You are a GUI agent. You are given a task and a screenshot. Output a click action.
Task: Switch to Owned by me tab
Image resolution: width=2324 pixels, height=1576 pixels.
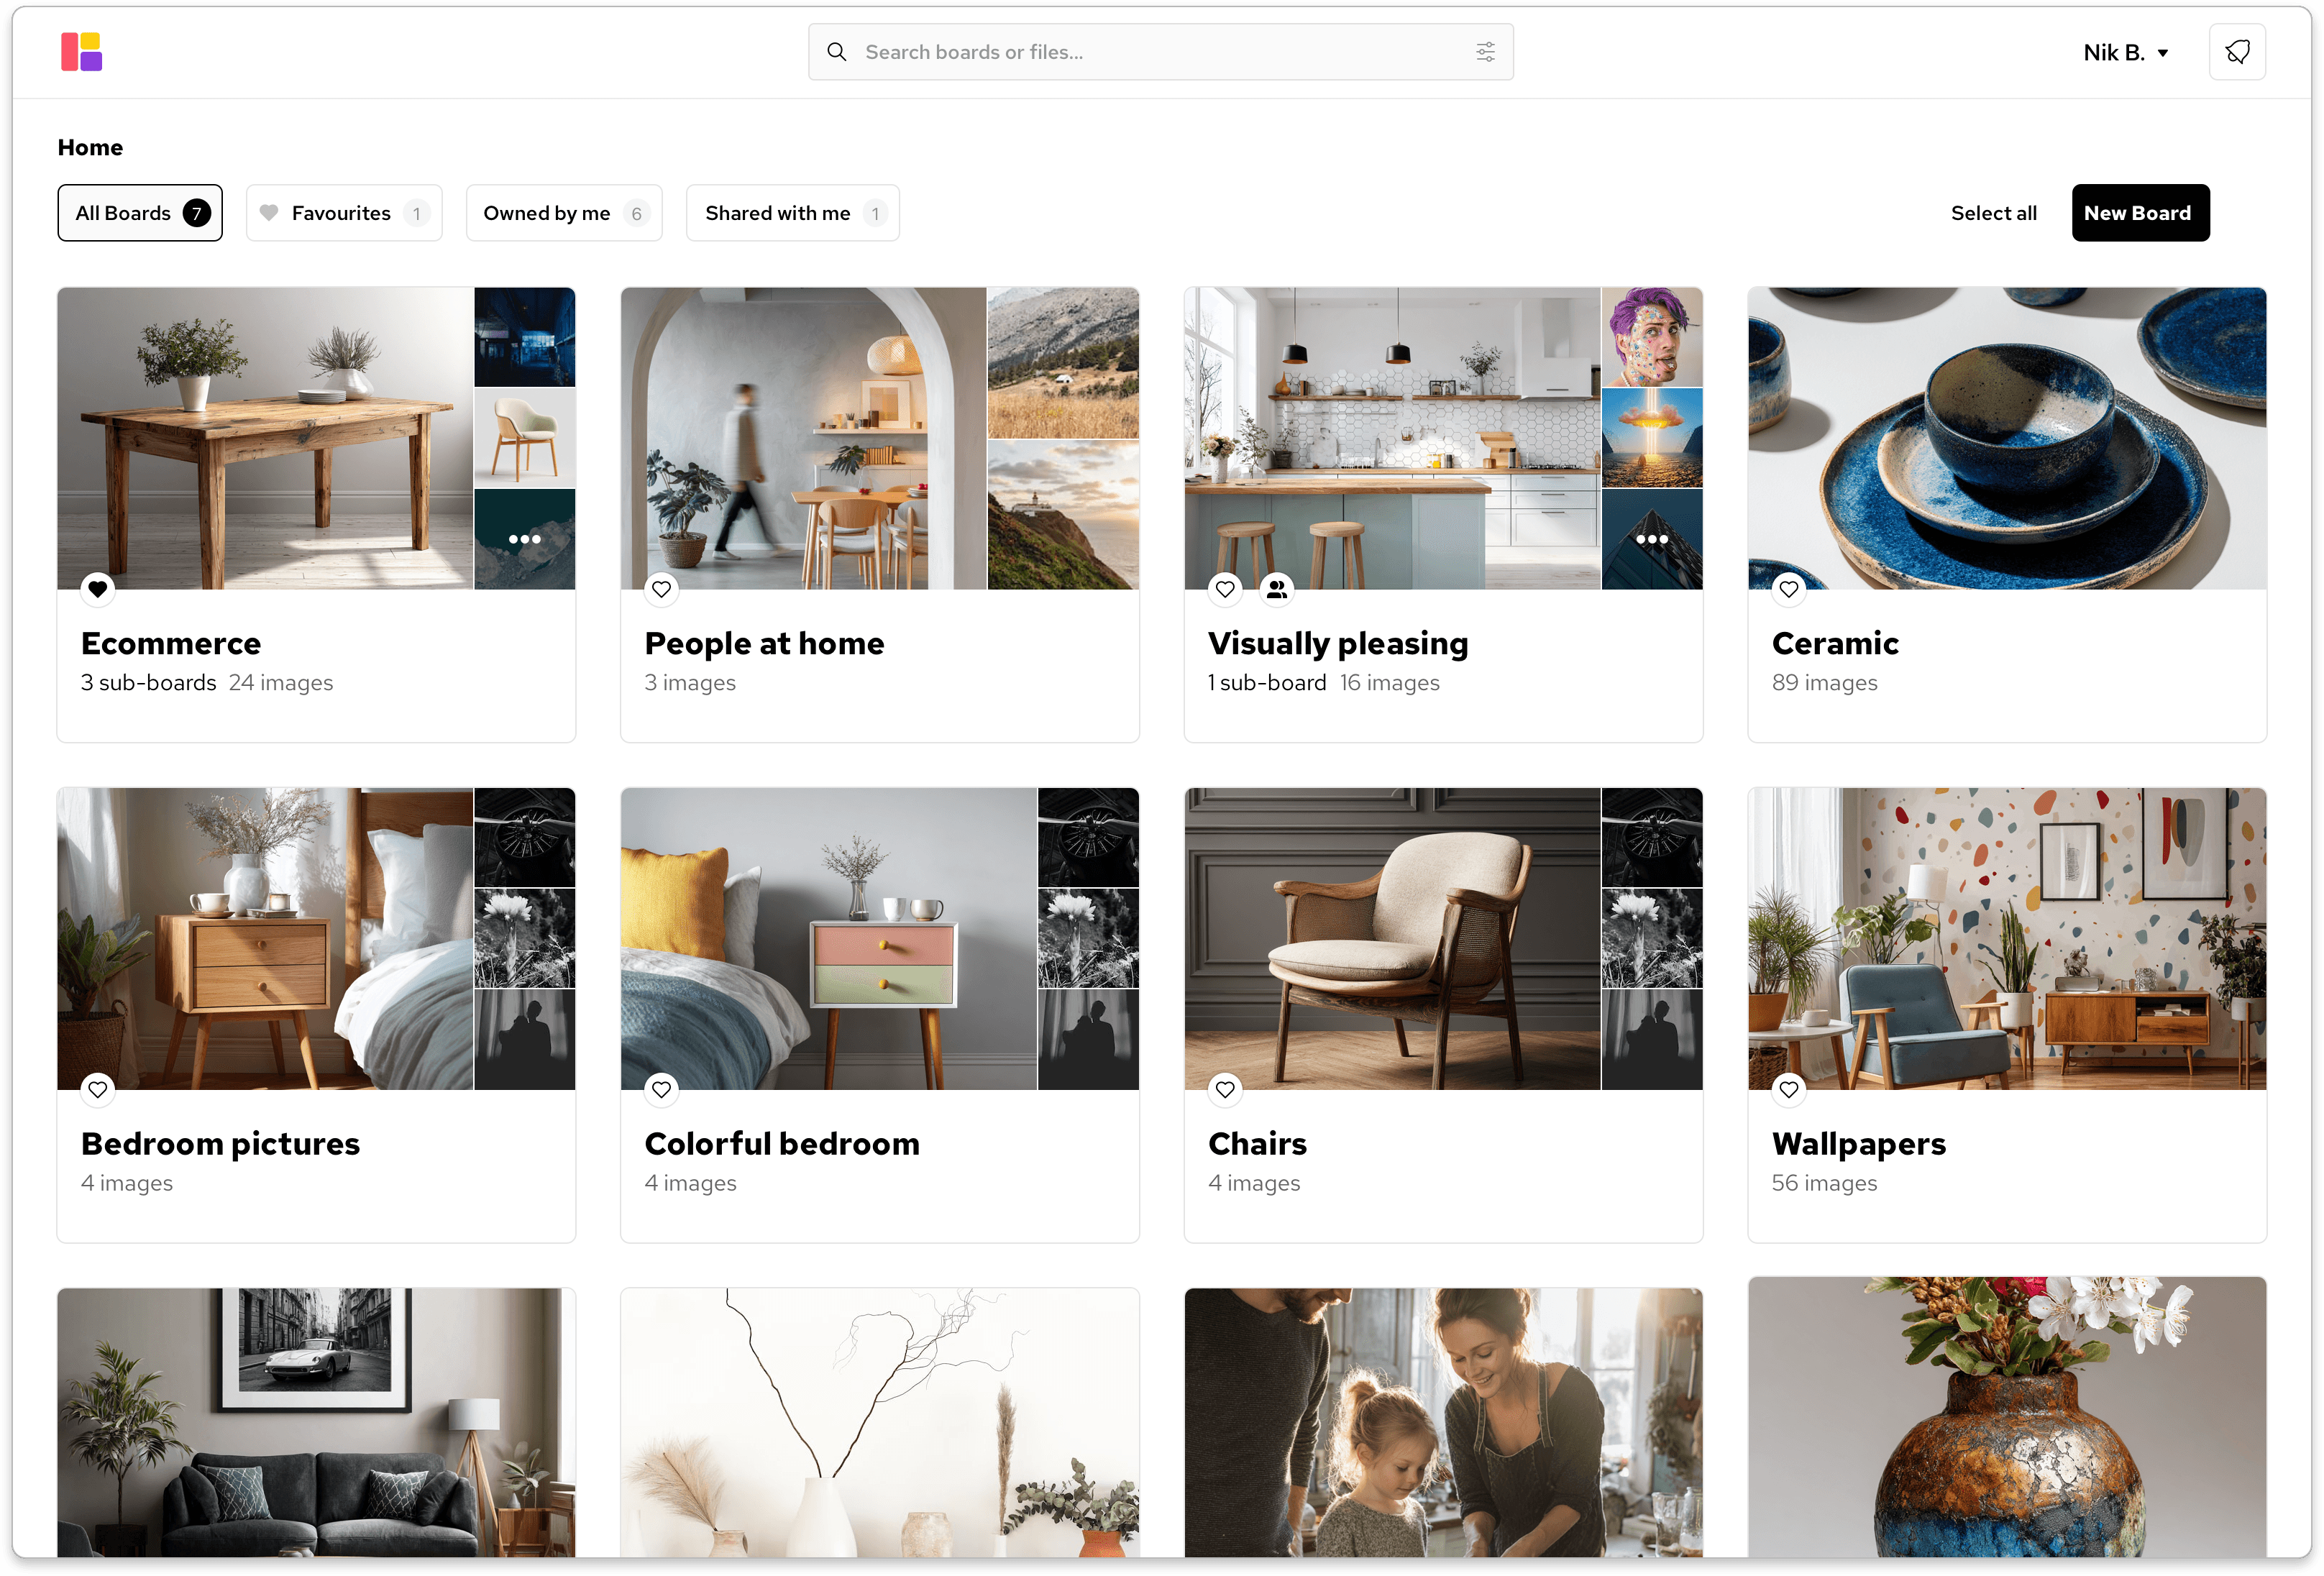tap(564, 213)
